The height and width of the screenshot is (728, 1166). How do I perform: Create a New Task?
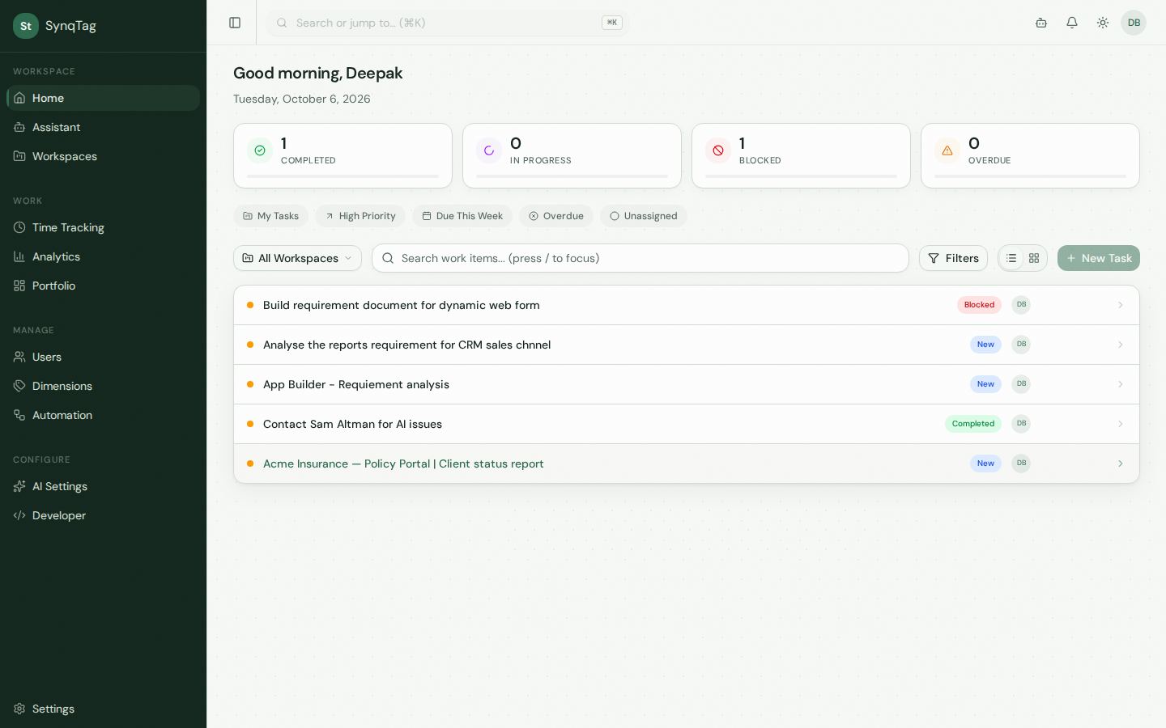(1099, 258)
